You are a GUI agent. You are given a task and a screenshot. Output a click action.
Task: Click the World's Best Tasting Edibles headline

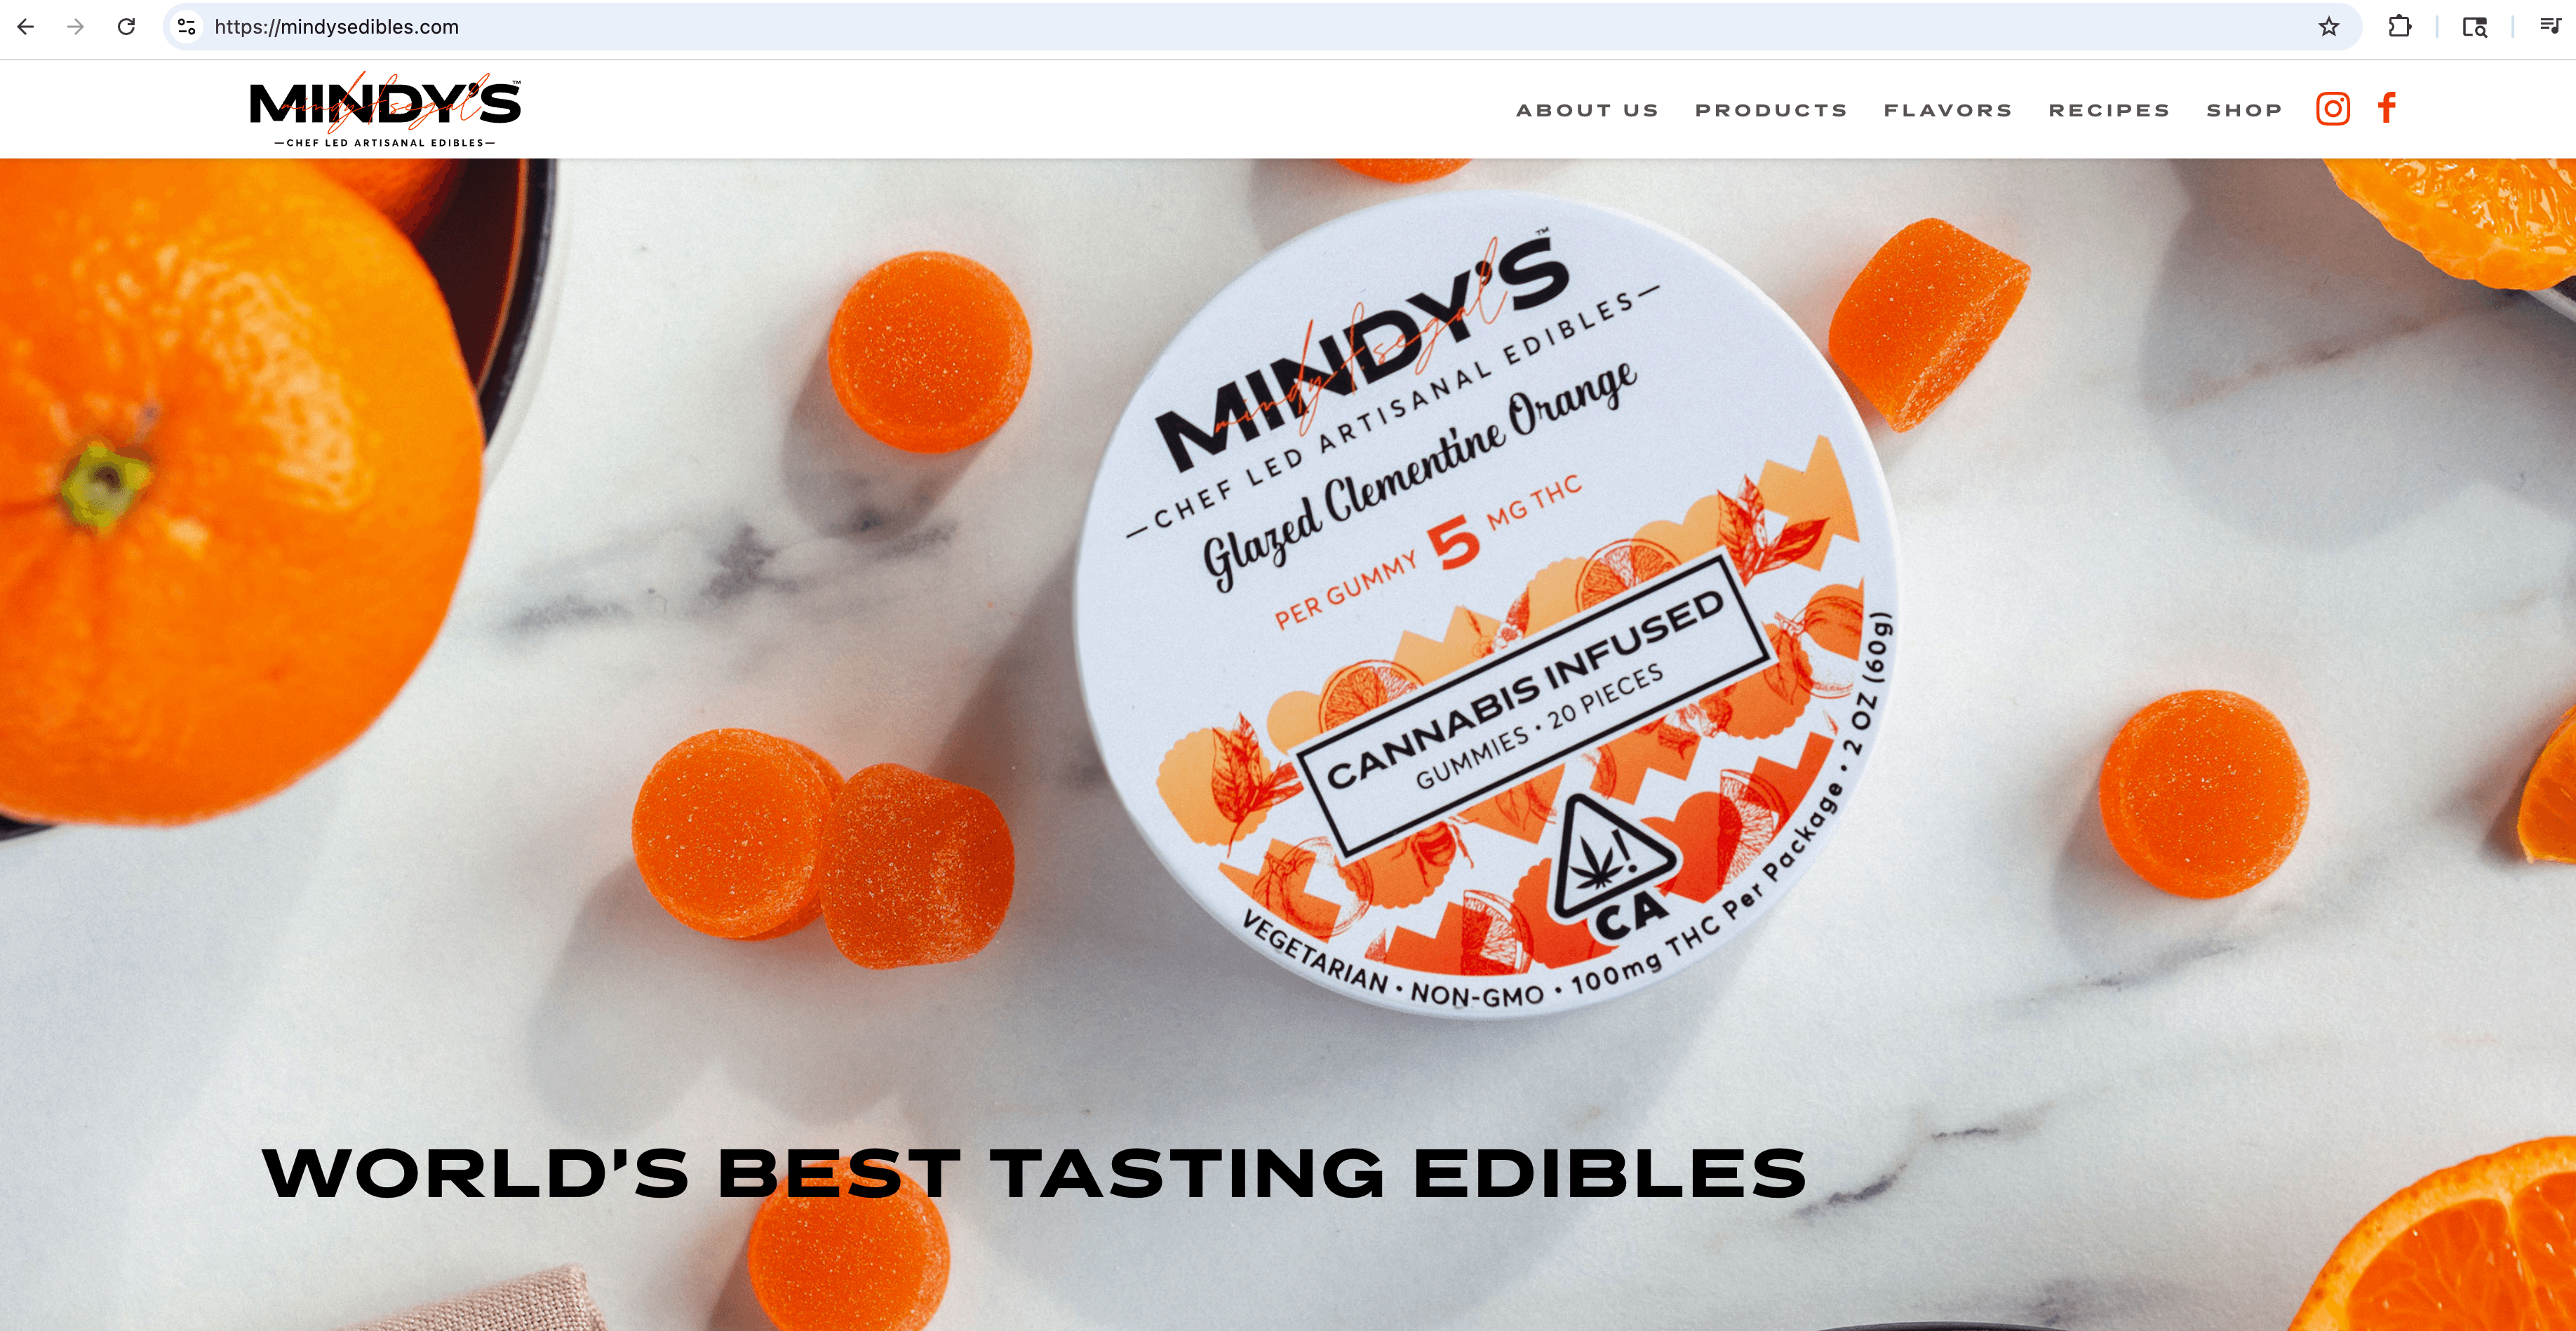click(x=1034, y=1173)
